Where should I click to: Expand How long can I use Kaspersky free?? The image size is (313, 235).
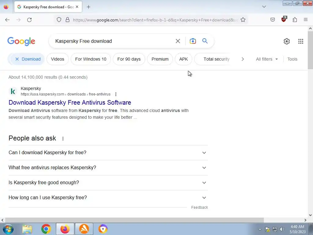point(108,198)
